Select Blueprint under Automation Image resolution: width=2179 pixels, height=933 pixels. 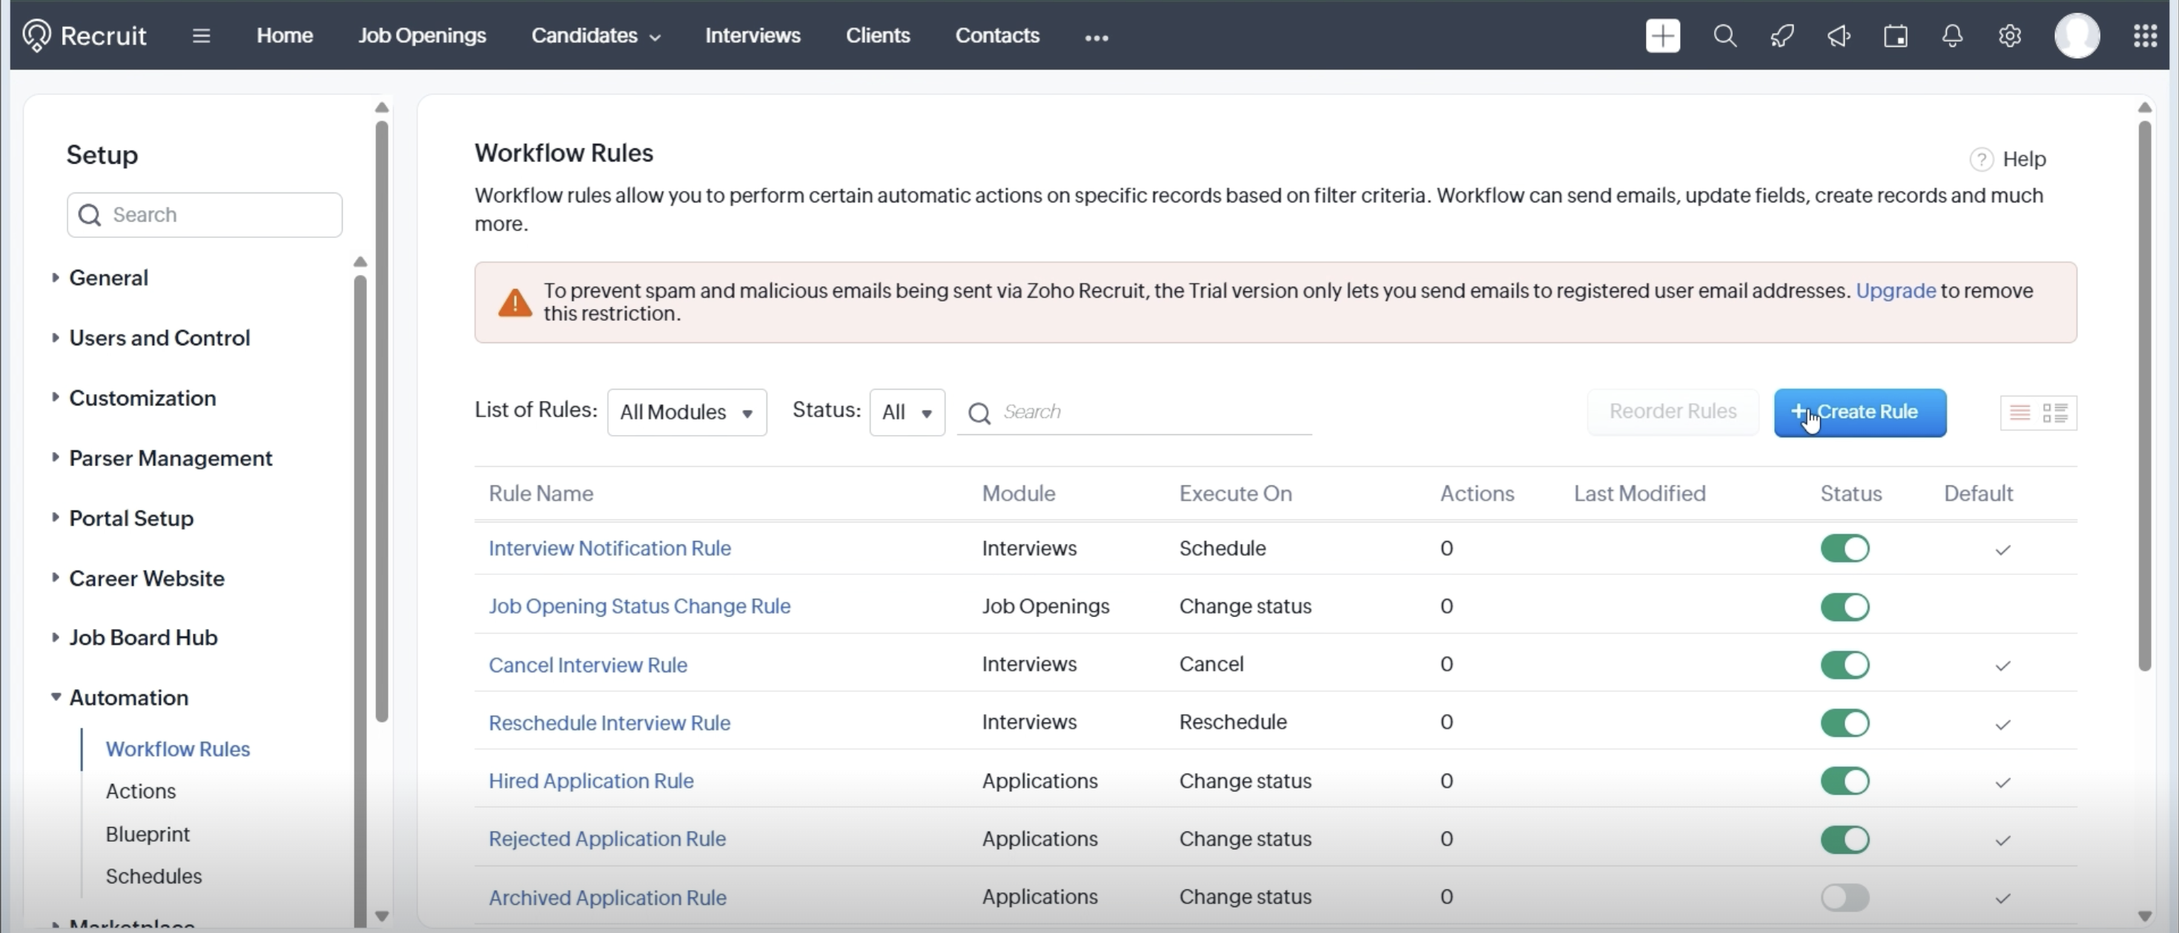point(148,834)
